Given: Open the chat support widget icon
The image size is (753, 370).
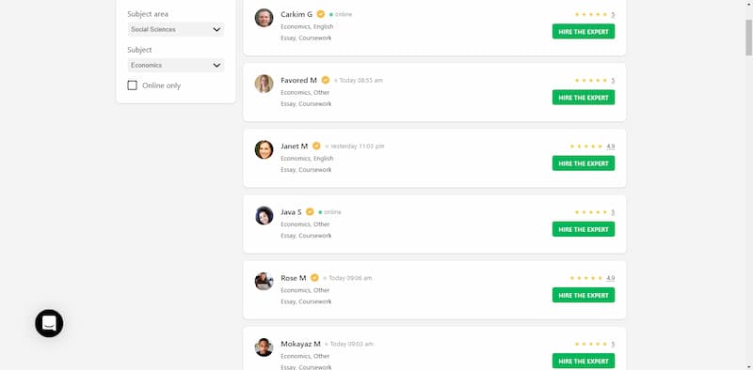Looking at the screenshot, I should click(x=49, y=323).
